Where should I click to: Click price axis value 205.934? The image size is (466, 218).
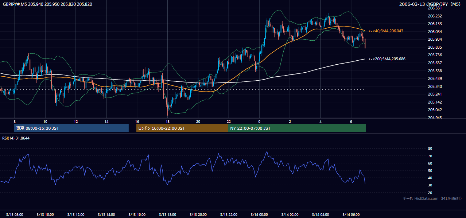pyautogui.click(x=435, y=39)
